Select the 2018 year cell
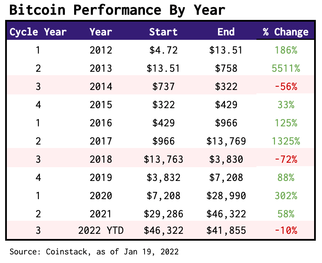The width and height of the screenshot is (322, 263). 101,159
